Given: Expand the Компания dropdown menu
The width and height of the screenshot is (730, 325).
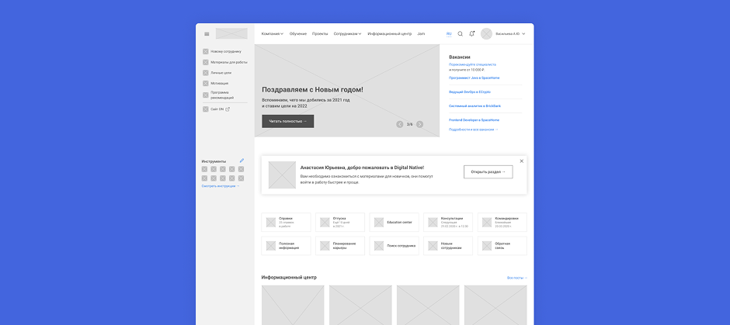Looking at the screenshot, I should coord(272,34).
